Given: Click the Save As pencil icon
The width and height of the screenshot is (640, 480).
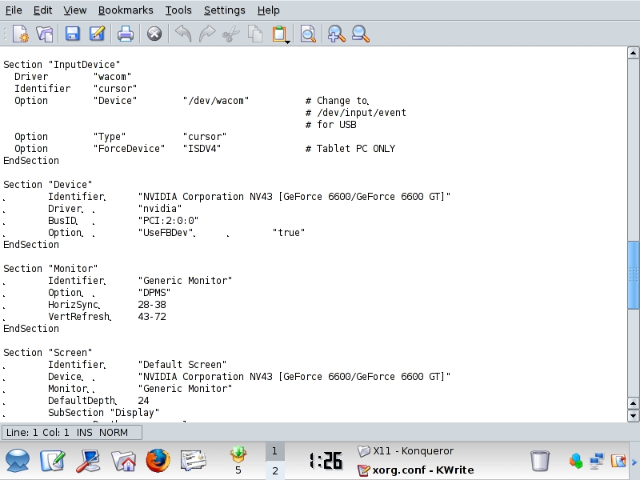Looking at the screenshot, I should 97,34.
